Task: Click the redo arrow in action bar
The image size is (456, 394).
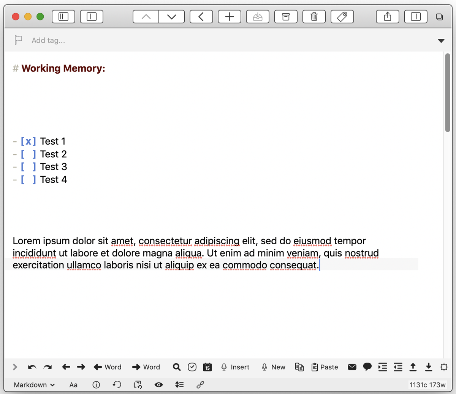Action: [x=47, y=367]
